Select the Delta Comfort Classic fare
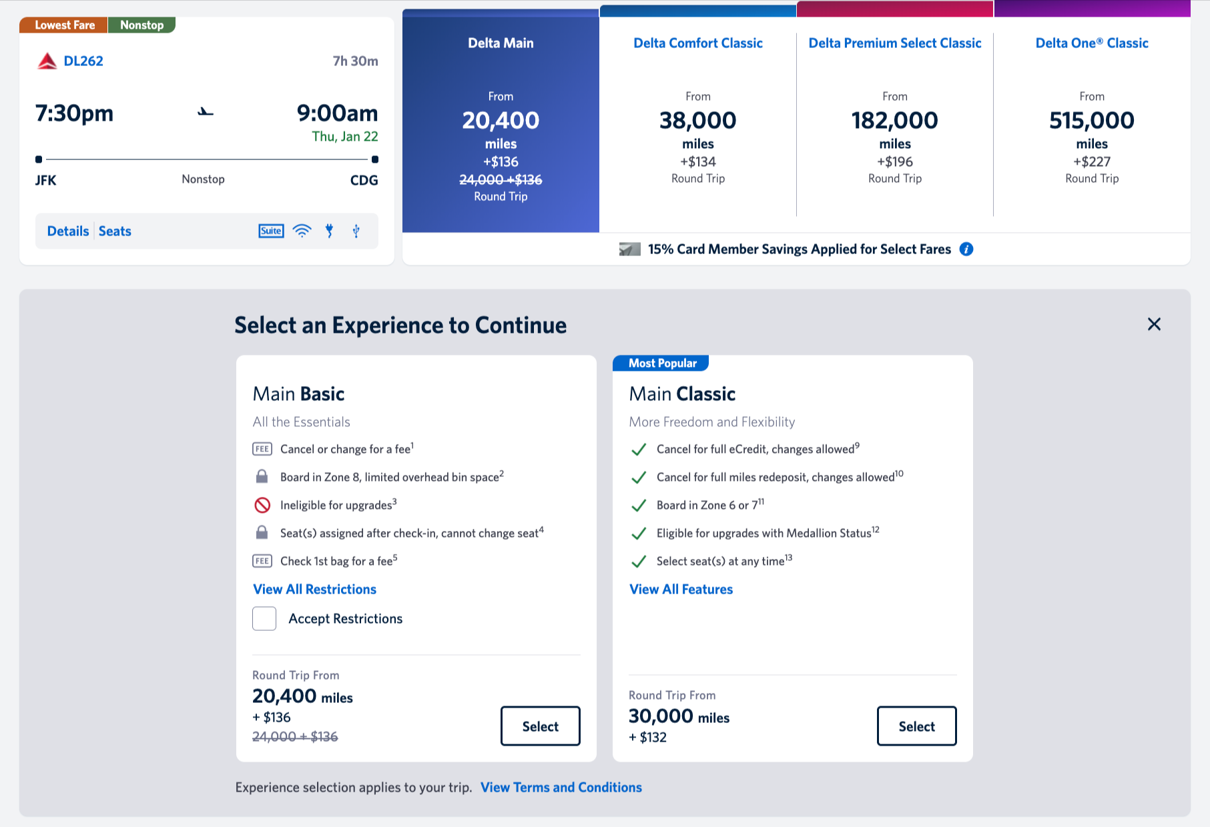The image size is (1210, 827). pos(697,120)
